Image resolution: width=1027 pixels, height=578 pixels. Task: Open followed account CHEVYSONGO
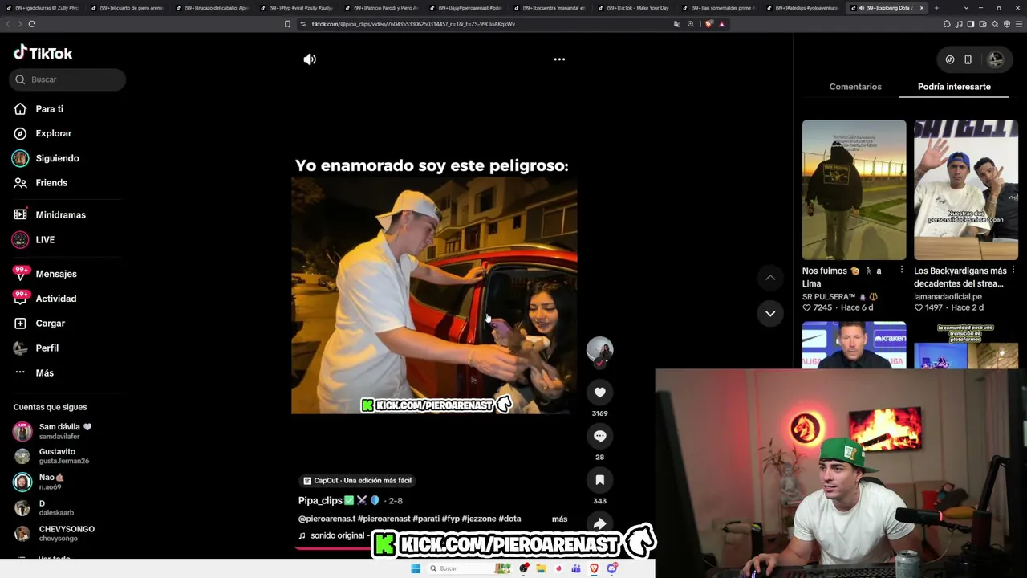tap(66, 533)
